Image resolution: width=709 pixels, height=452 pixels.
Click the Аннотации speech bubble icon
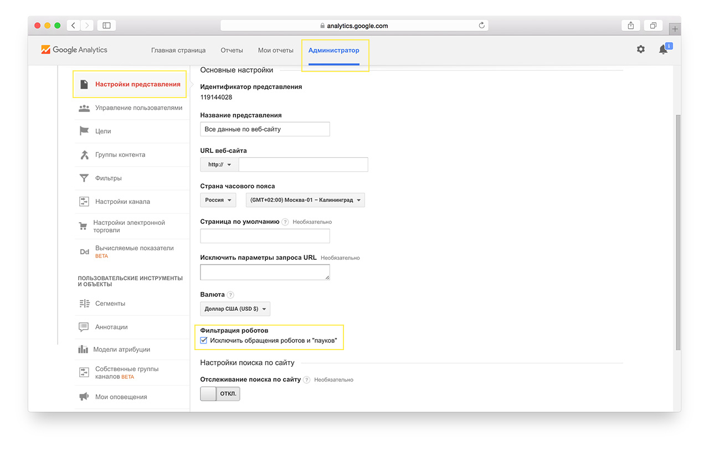pyautogui.click(x=84, y=327)
